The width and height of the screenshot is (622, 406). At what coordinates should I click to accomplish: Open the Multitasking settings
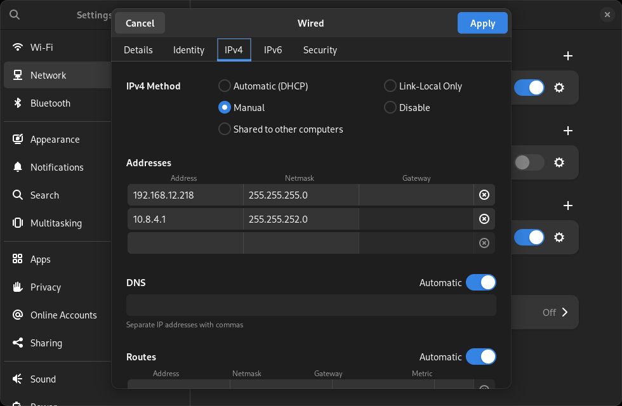pos(56,223)
